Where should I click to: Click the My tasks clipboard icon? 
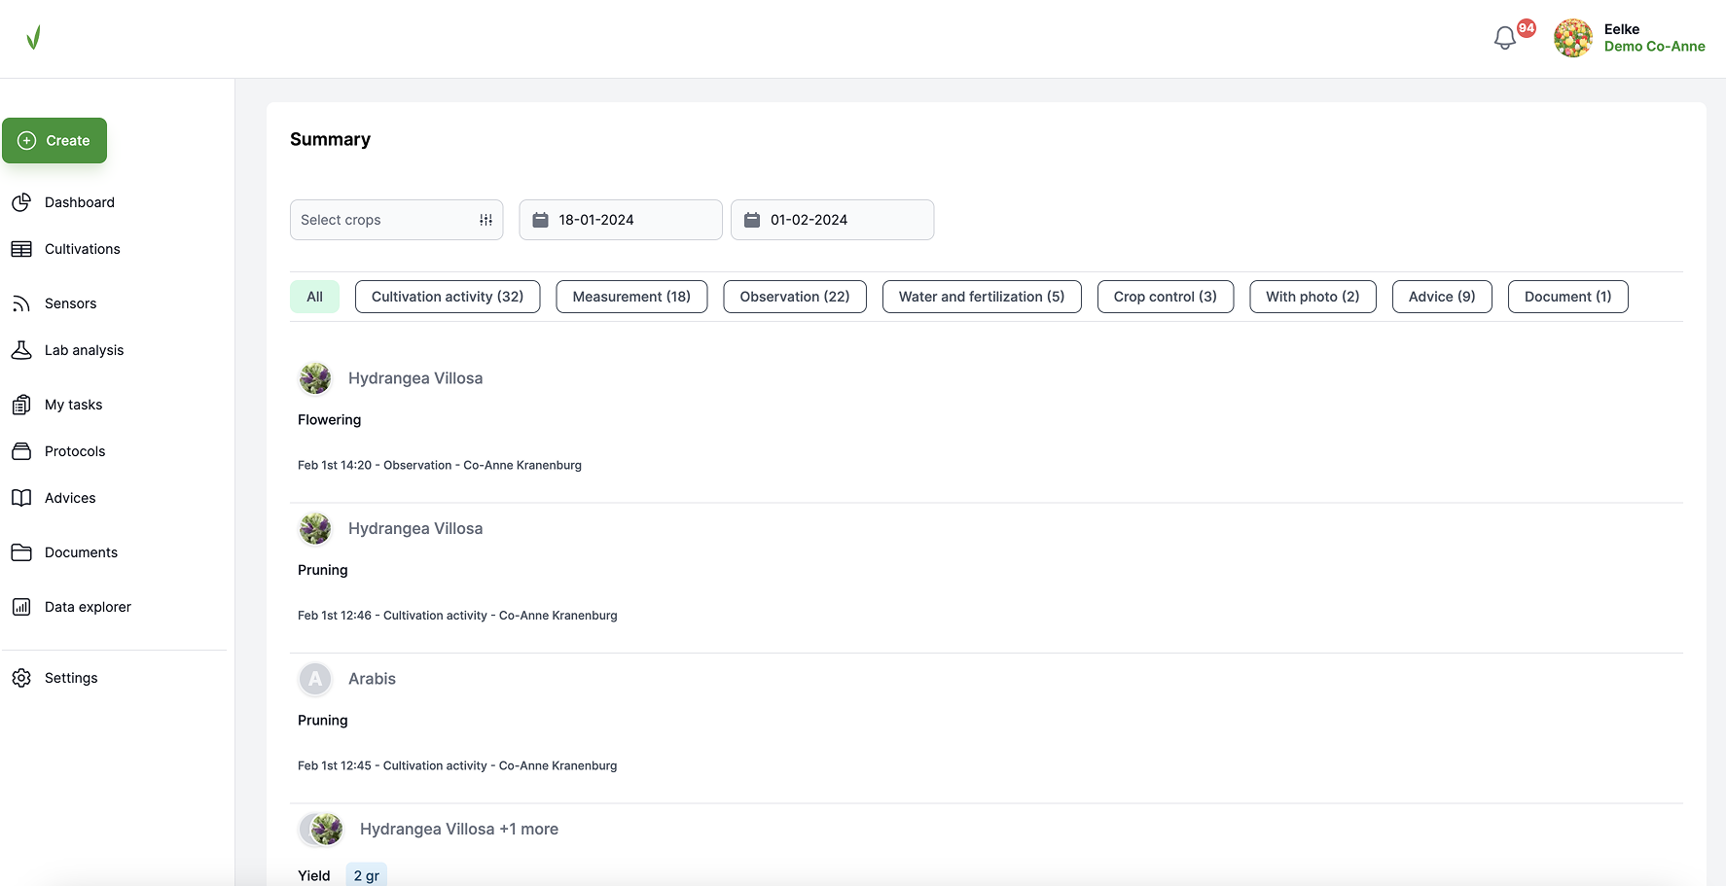pos(21,405)
